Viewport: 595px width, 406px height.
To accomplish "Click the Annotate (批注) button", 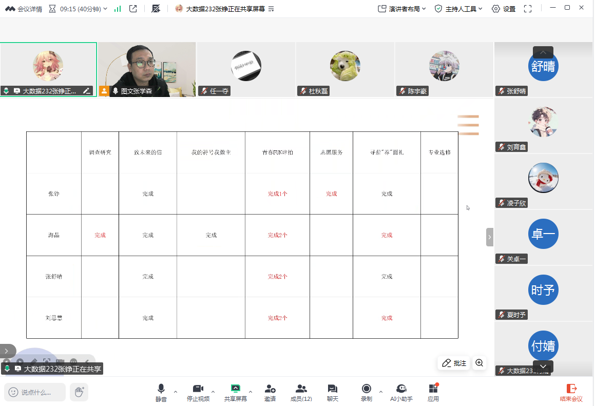I will (x=454, y=363).
